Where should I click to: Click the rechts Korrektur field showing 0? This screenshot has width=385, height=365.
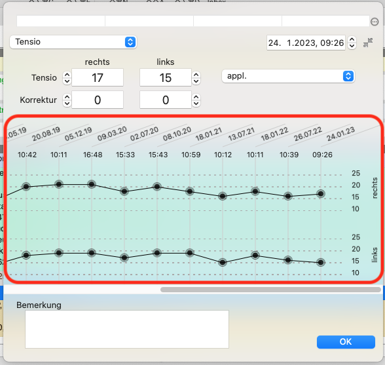pos(98,100)
